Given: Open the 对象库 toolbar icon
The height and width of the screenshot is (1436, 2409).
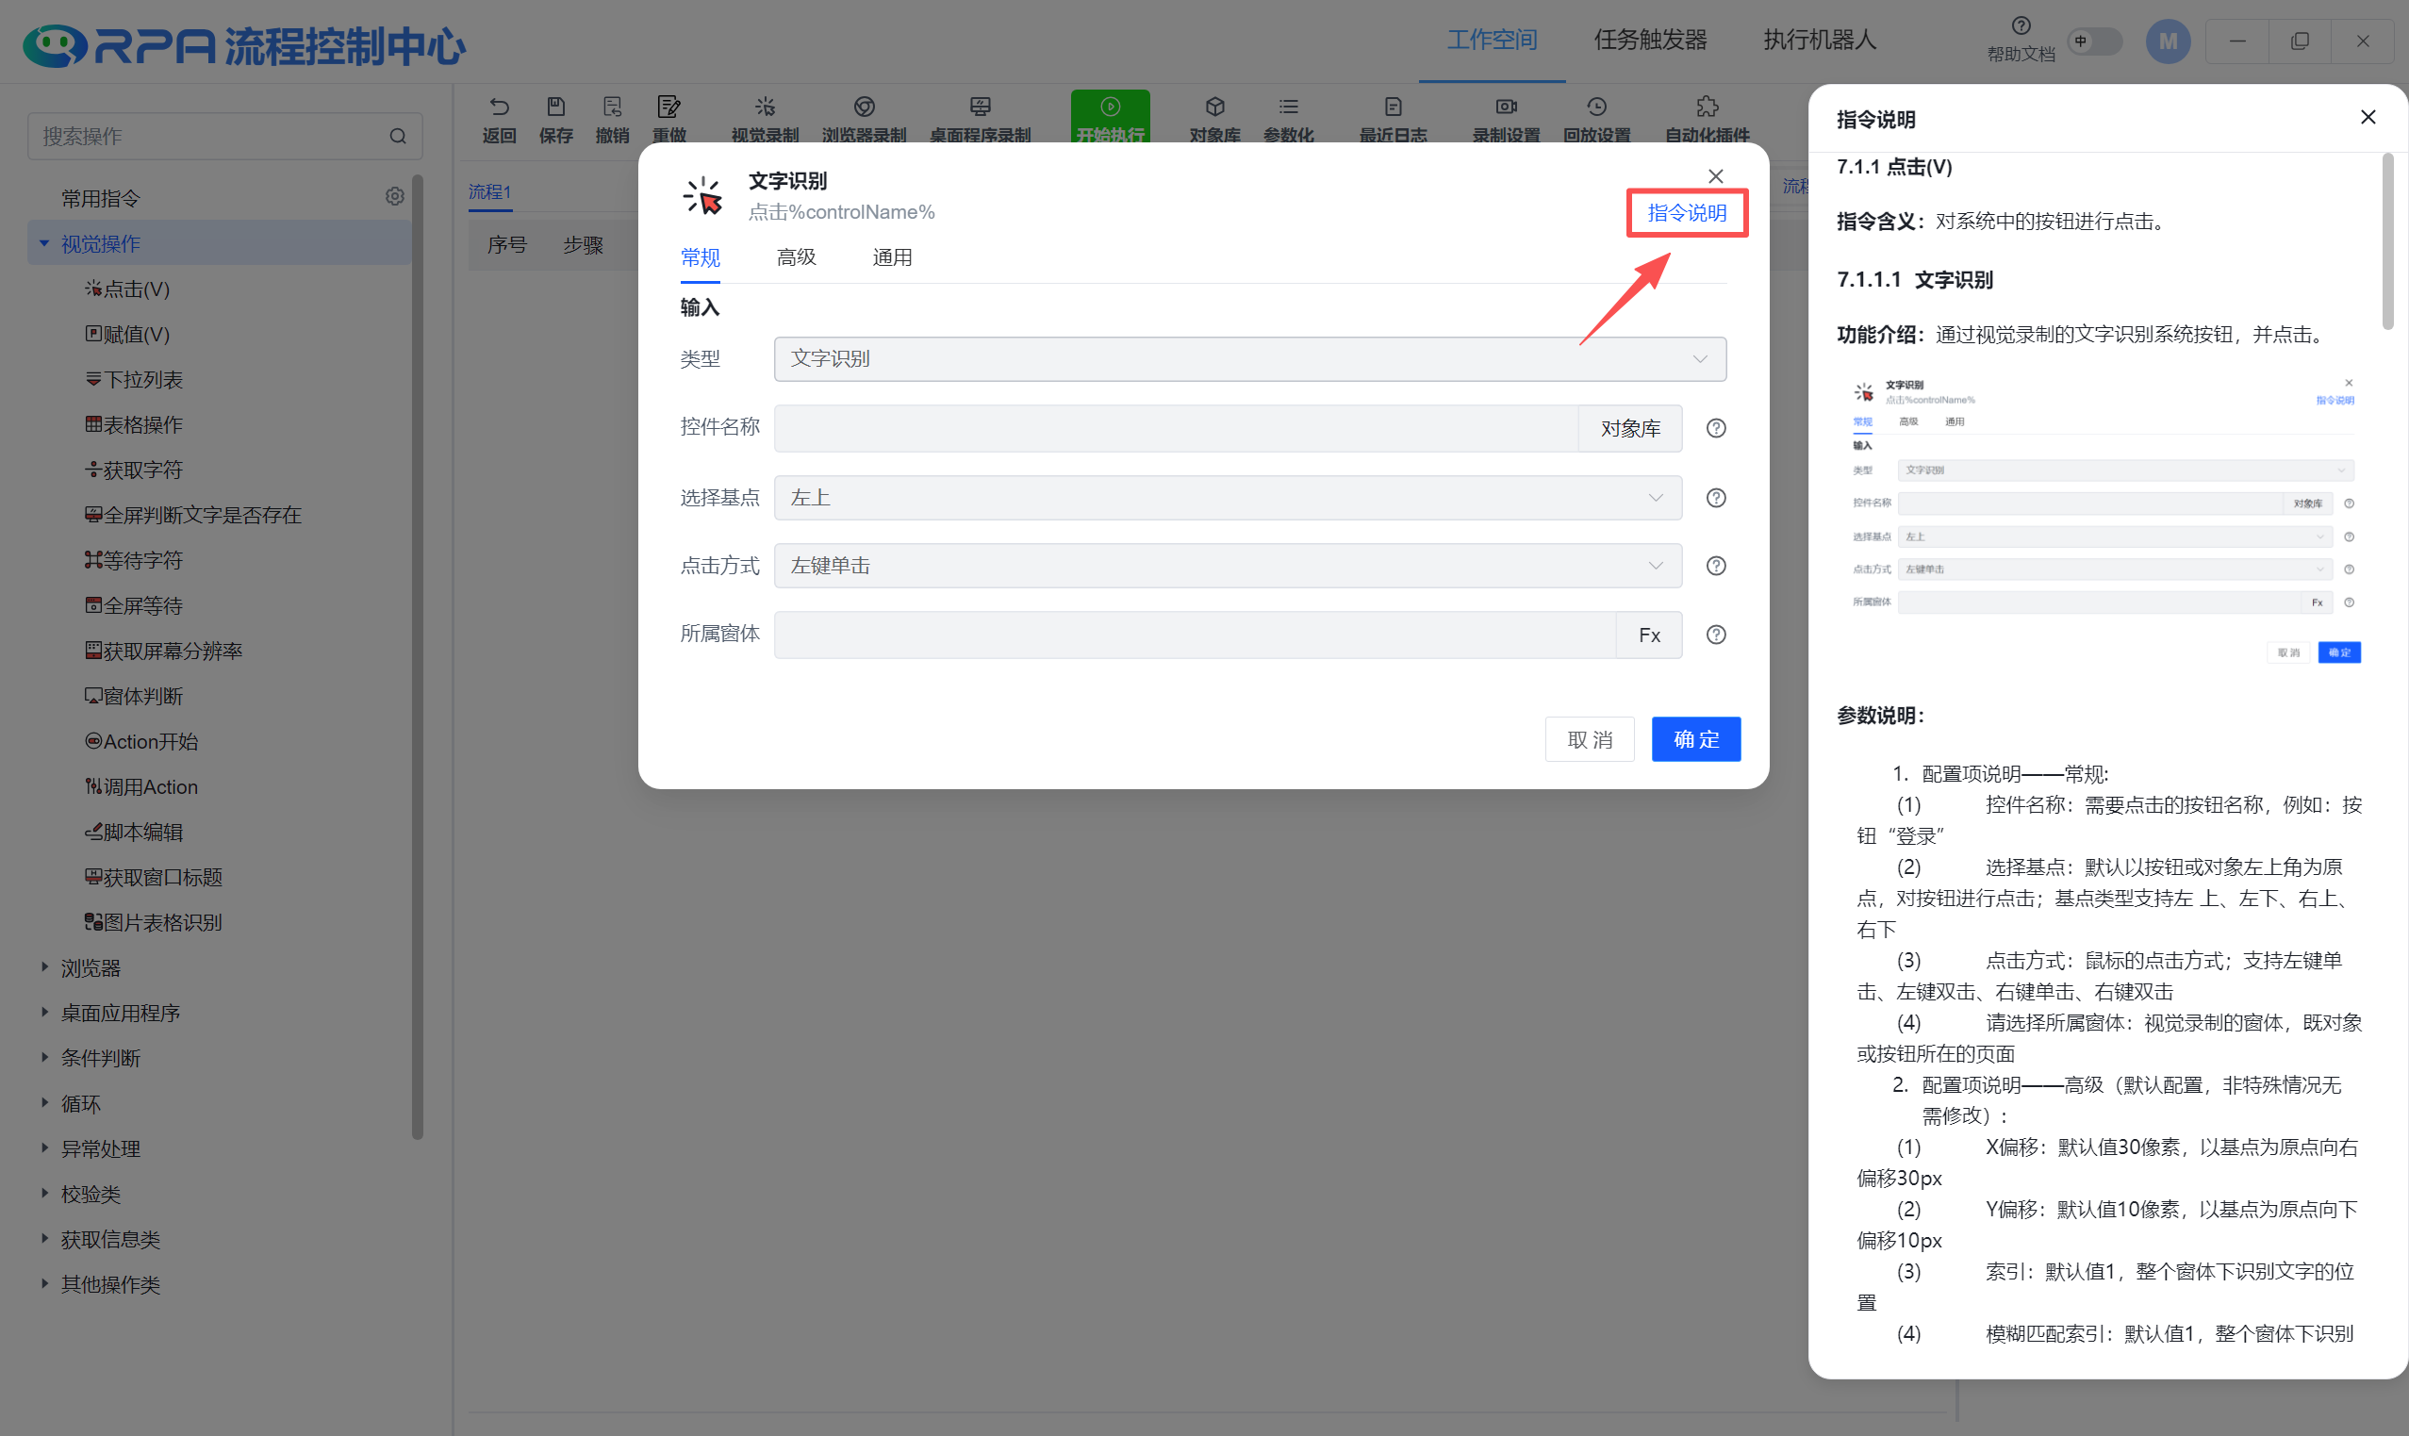Looking at the screenshot, I should 1214,107.
